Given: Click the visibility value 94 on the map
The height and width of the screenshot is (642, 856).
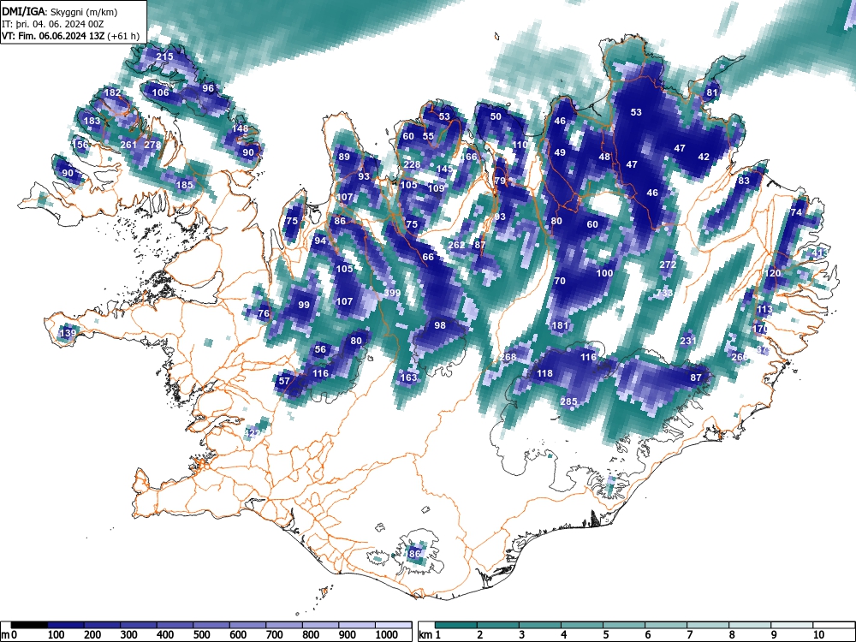Looking at the screenshot, I should point(320,241).
